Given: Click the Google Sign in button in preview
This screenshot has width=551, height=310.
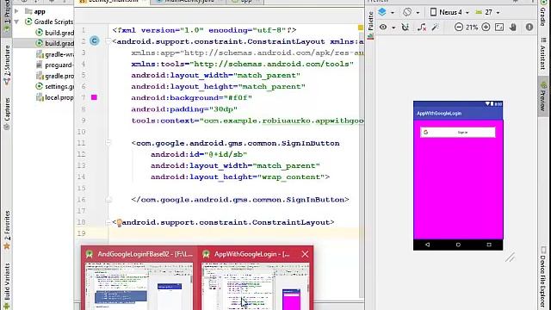Looking at the screenshot, I should point(458,132).
